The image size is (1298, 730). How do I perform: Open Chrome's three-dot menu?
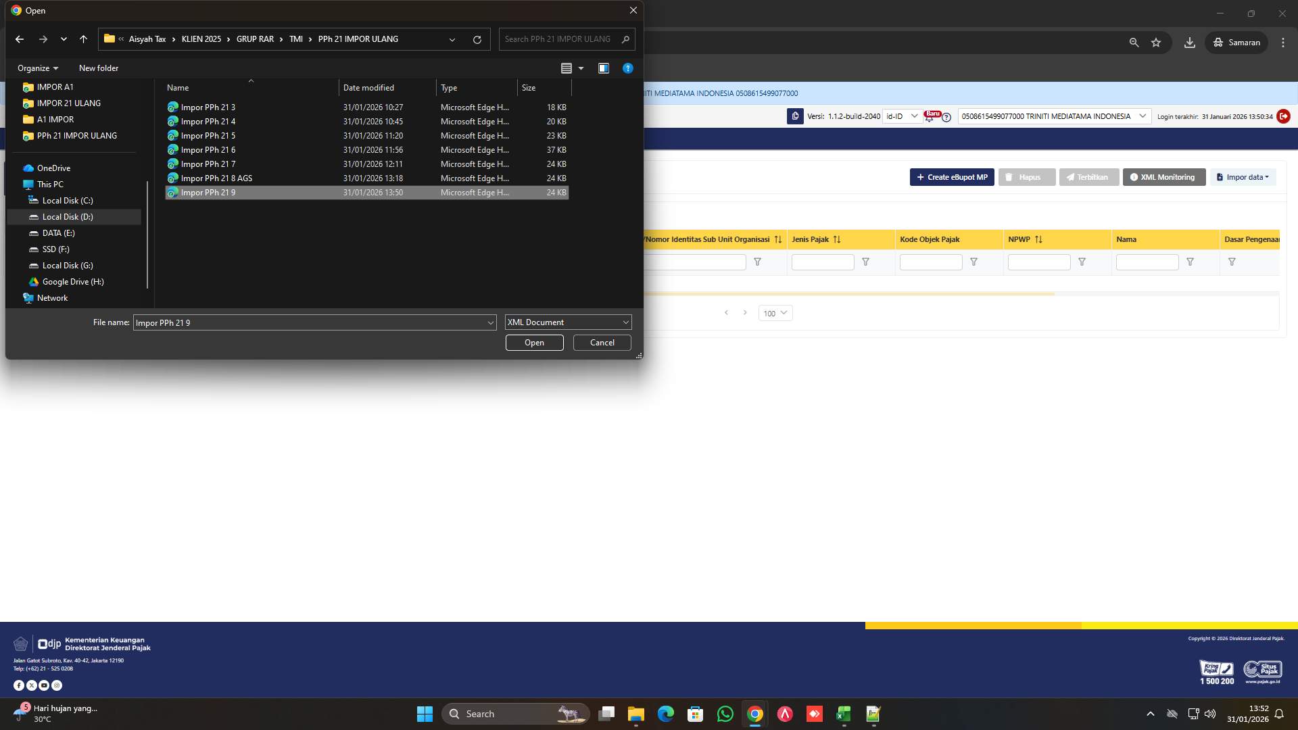pyautogui.click(x=1283, y=42)
